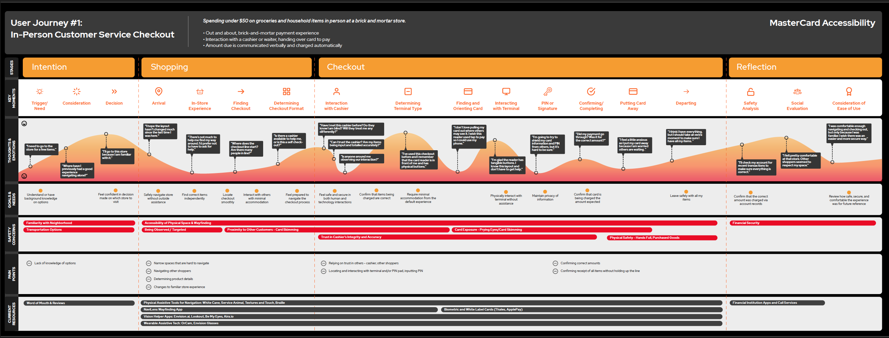Select the Shopping stage header

click(x=226, y=67)
